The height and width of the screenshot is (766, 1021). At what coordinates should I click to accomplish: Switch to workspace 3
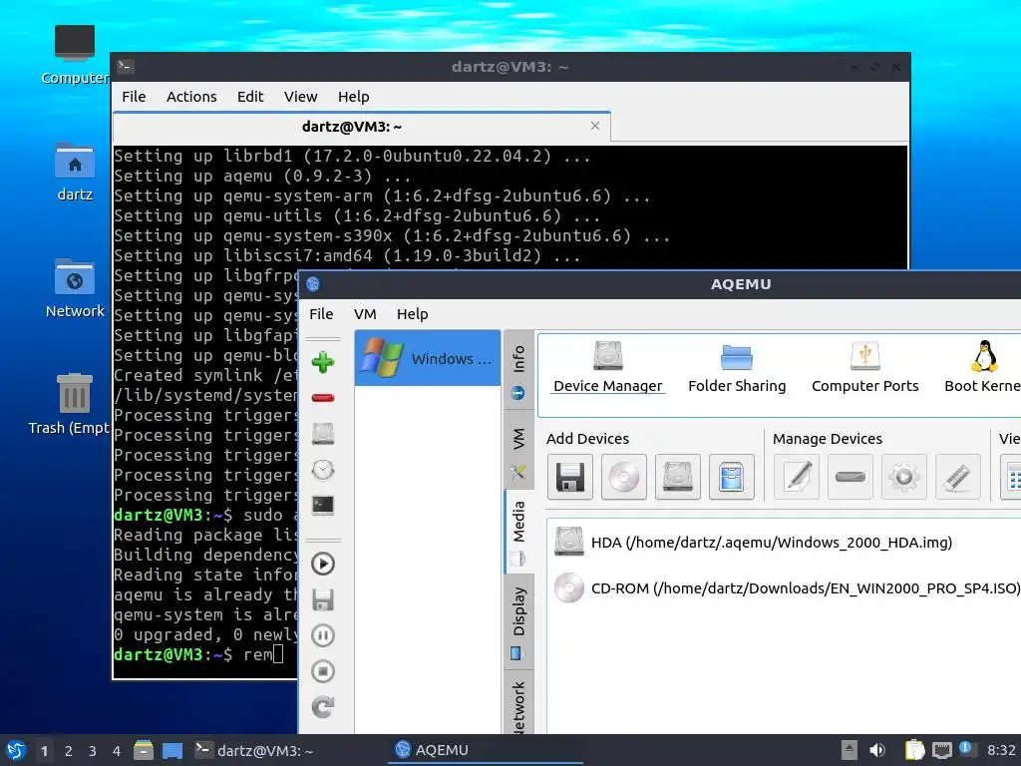point(93,751)
